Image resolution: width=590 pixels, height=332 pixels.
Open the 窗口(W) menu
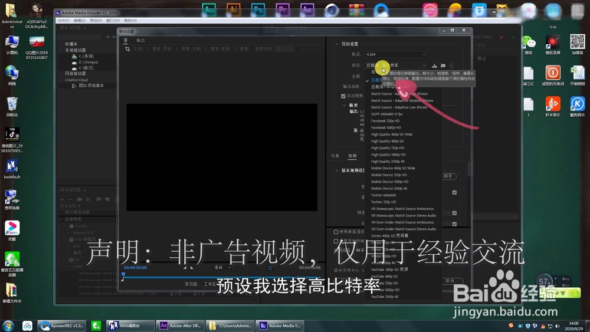tap(113, 20)
